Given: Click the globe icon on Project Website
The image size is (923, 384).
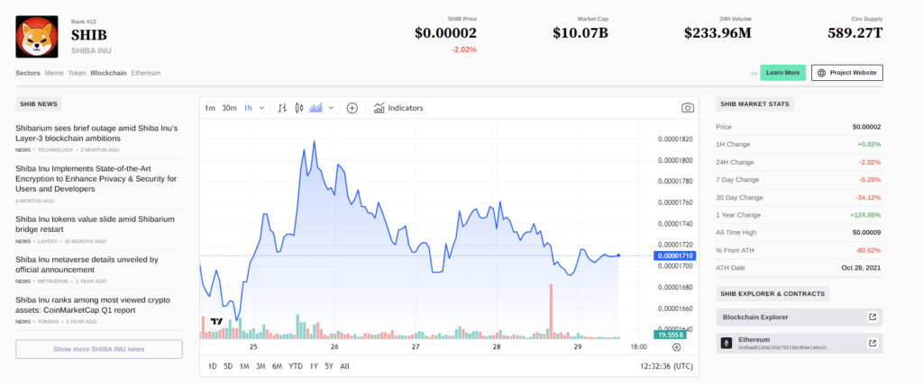Looking at the screenshot, I should (x=822, y=73).
